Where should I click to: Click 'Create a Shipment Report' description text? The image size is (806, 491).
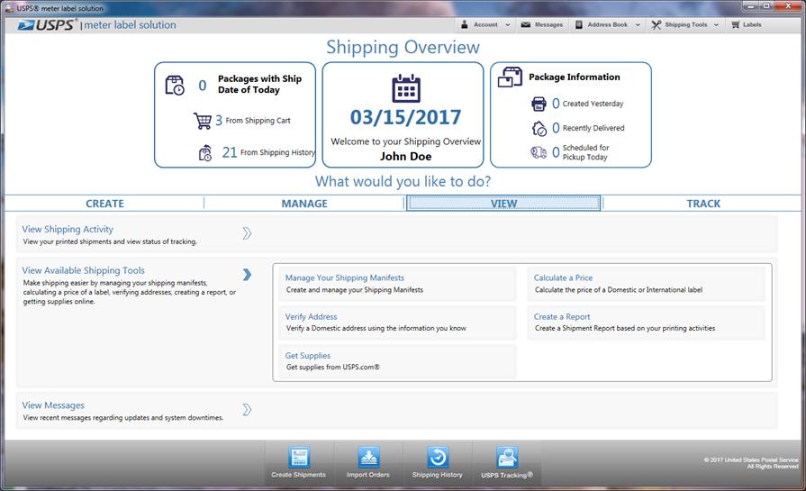pyautogui.click(x=625, y=328)
